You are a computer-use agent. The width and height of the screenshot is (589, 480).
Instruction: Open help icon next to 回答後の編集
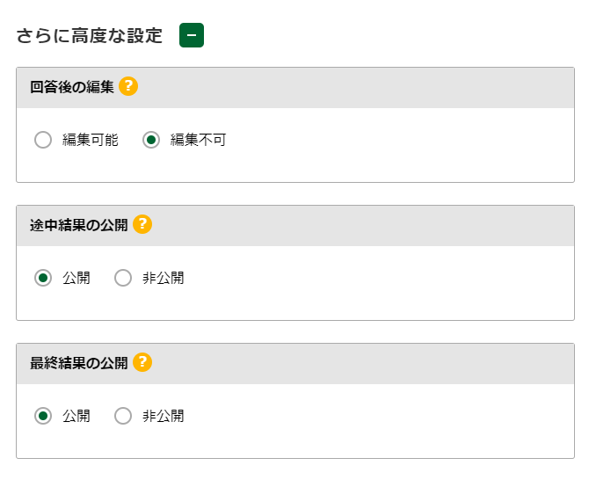(128, 86)
